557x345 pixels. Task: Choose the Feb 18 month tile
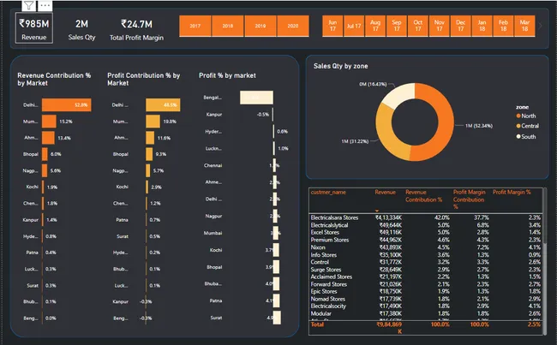pyautogui.click(x=503, y=26)
